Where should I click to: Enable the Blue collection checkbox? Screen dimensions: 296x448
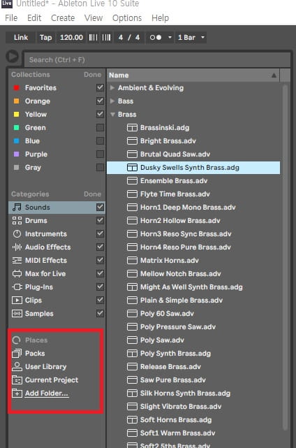pyautogui.click(x=100, y=140)
